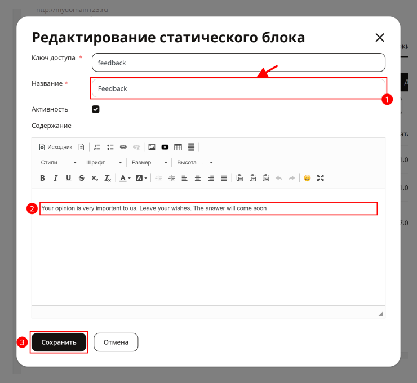
Task: Align text to the right
Action: coord(211,178)
